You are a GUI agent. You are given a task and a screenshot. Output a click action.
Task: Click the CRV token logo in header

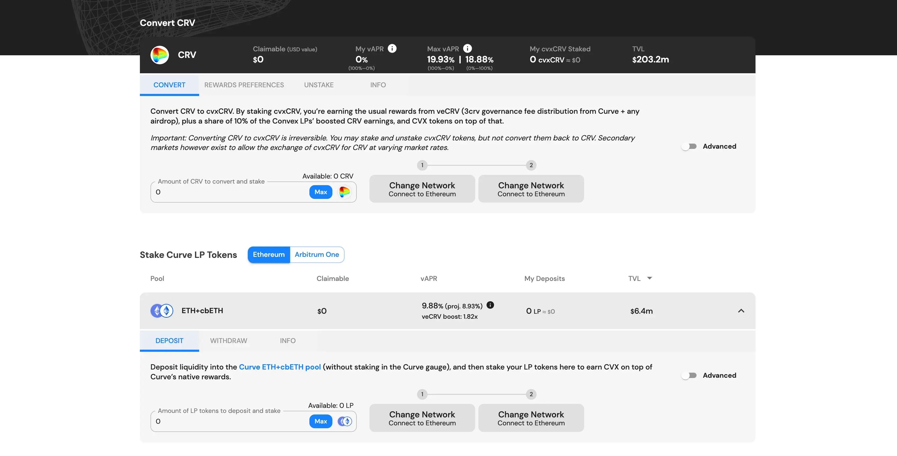pyautogui.click(x=159, y=55)
